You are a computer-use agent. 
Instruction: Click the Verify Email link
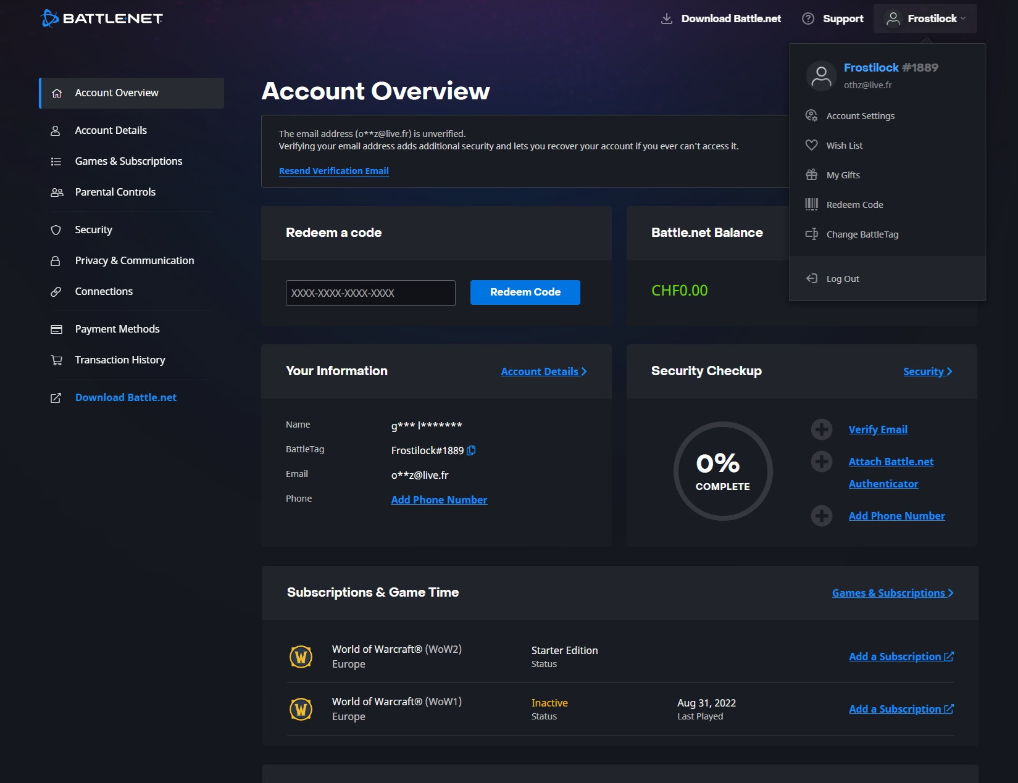[878, 429]
